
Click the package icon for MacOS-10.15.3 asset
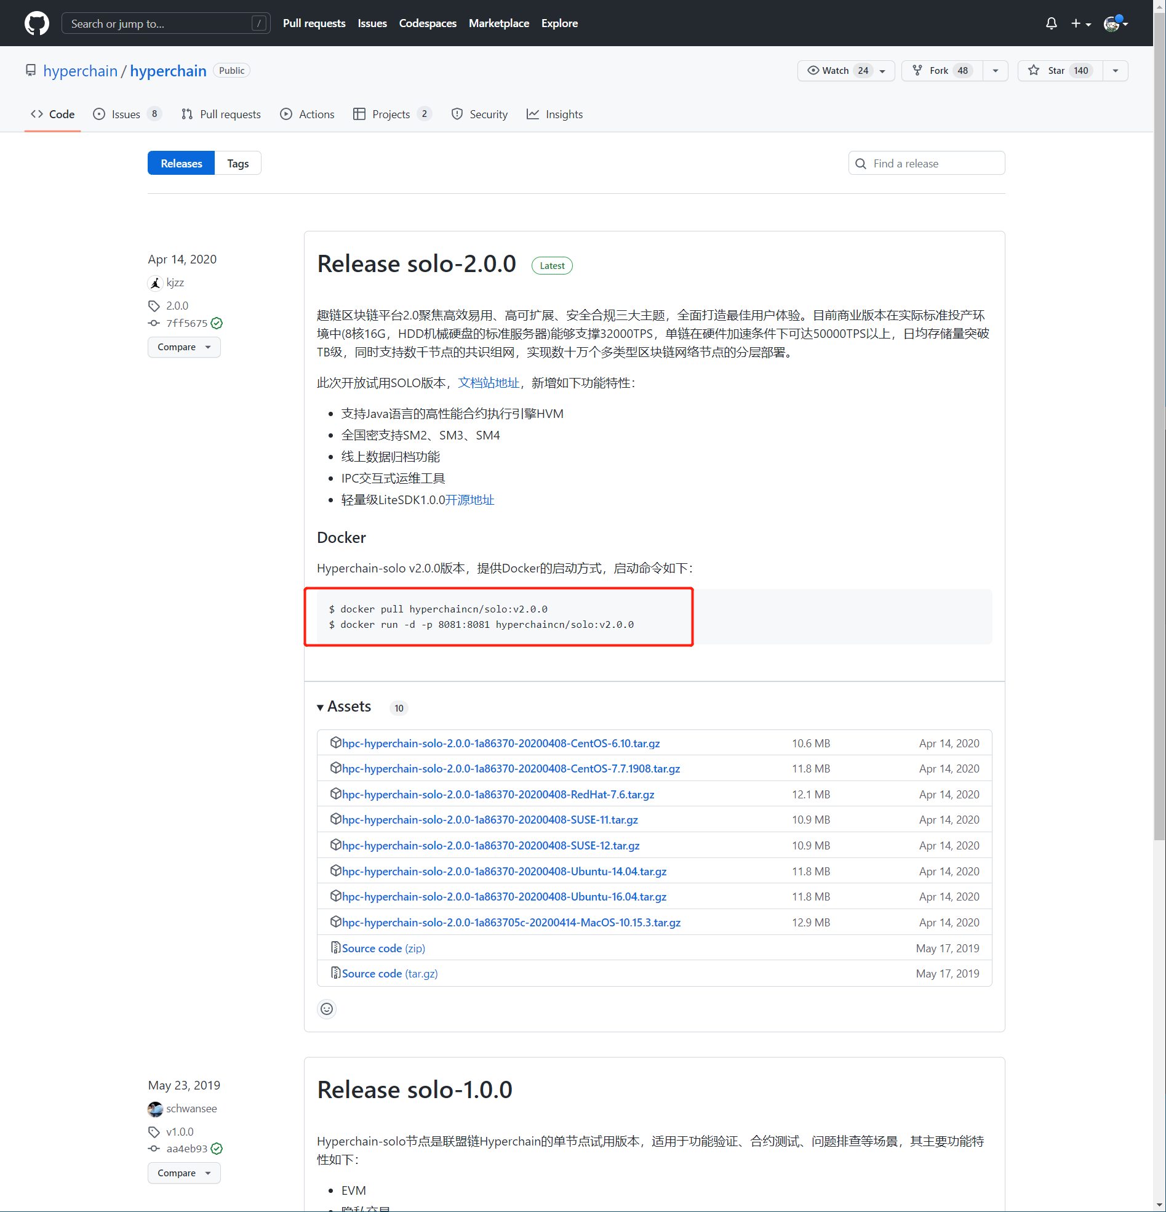tap(336, 922)
